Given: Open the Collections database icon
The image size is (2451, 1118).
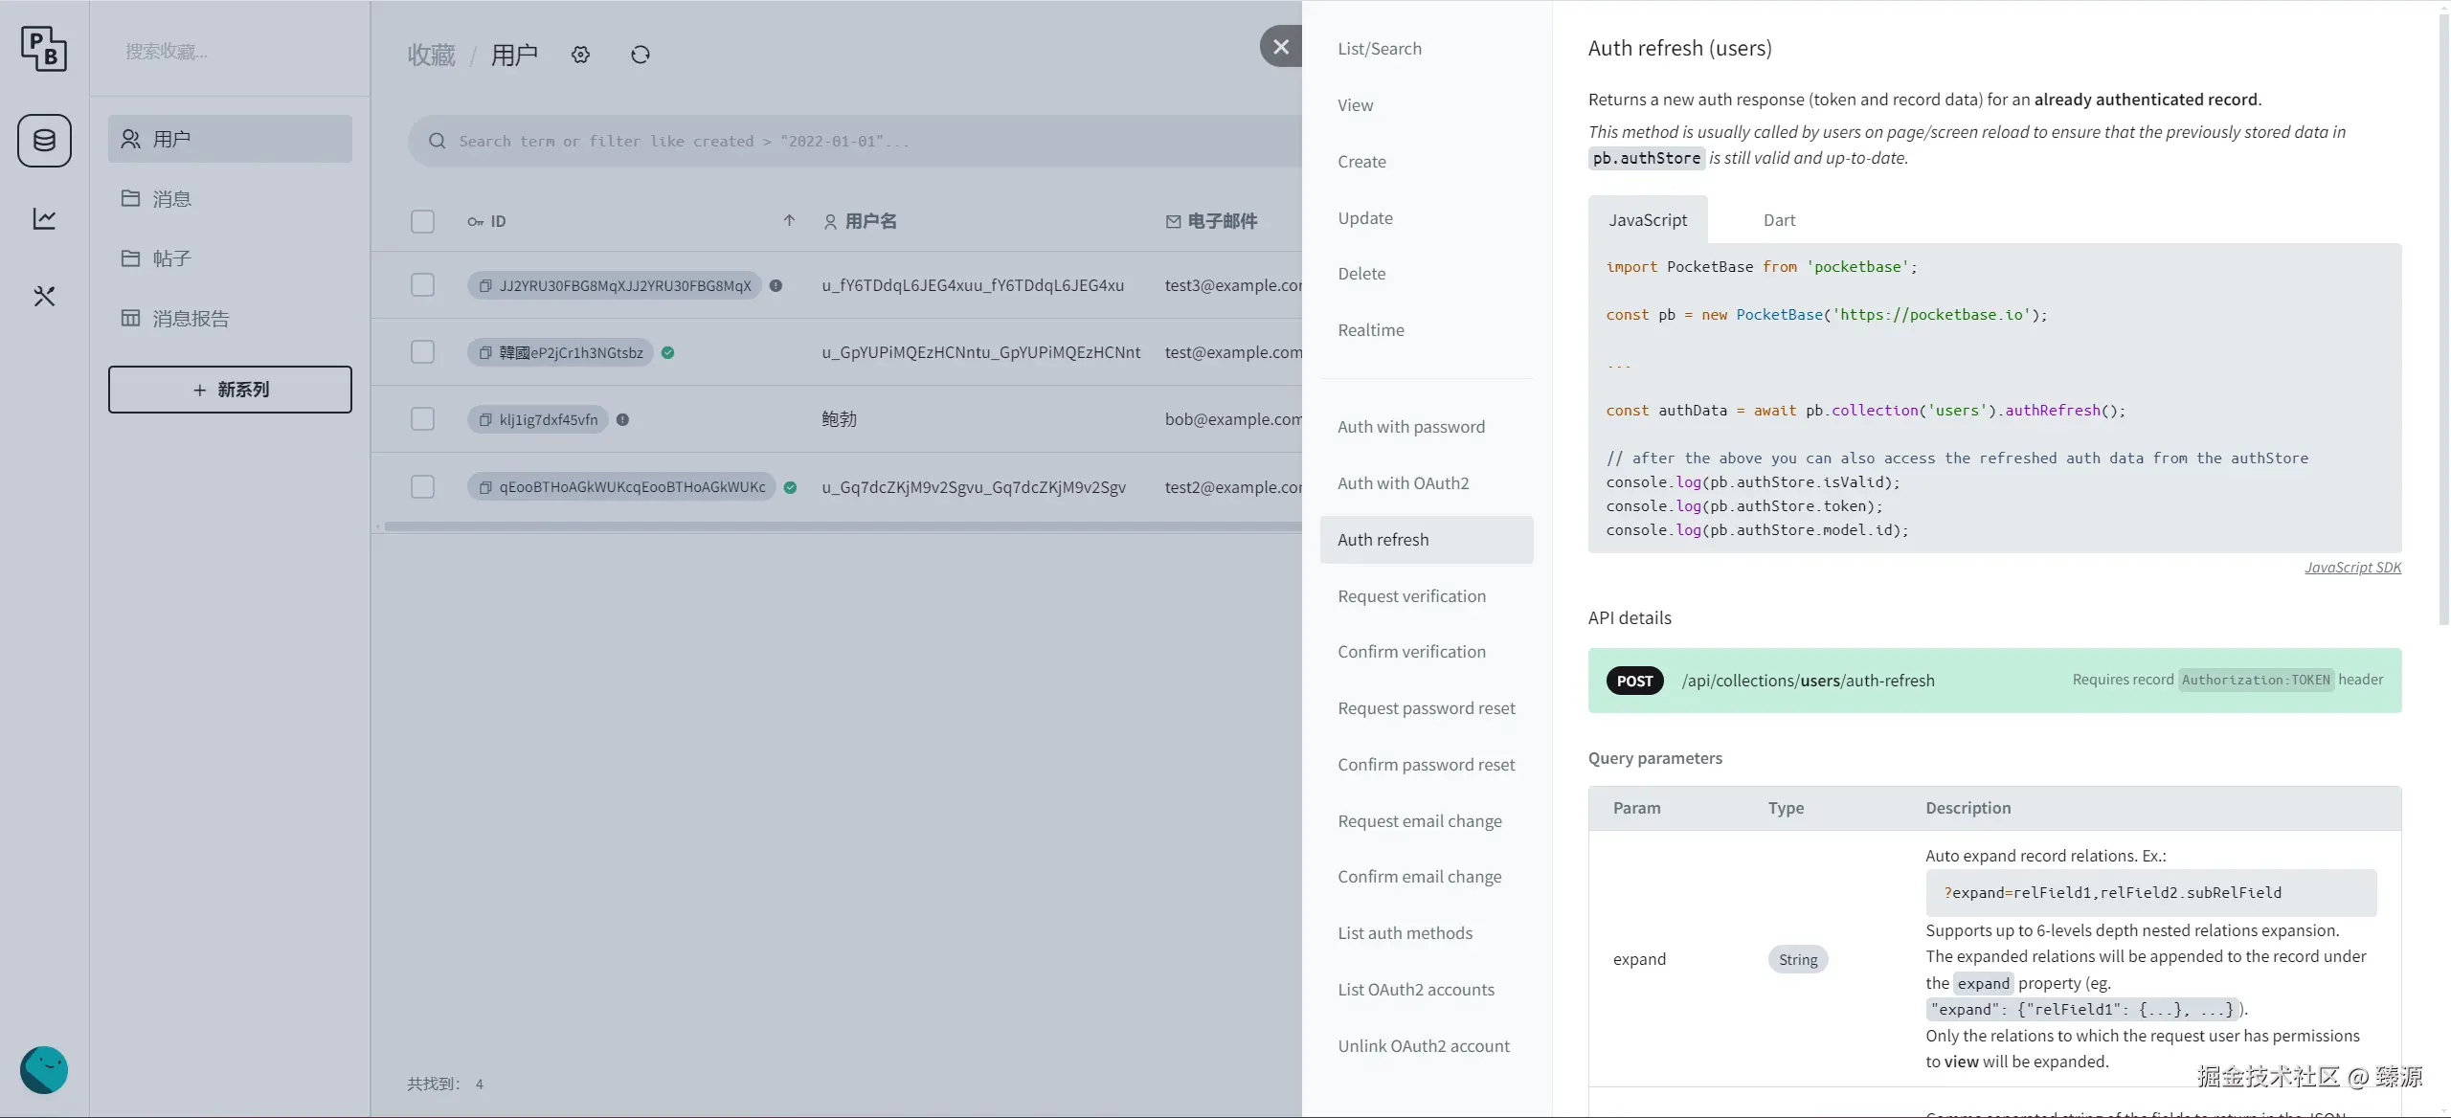Looking at the screenshot, I should [44, 141].
